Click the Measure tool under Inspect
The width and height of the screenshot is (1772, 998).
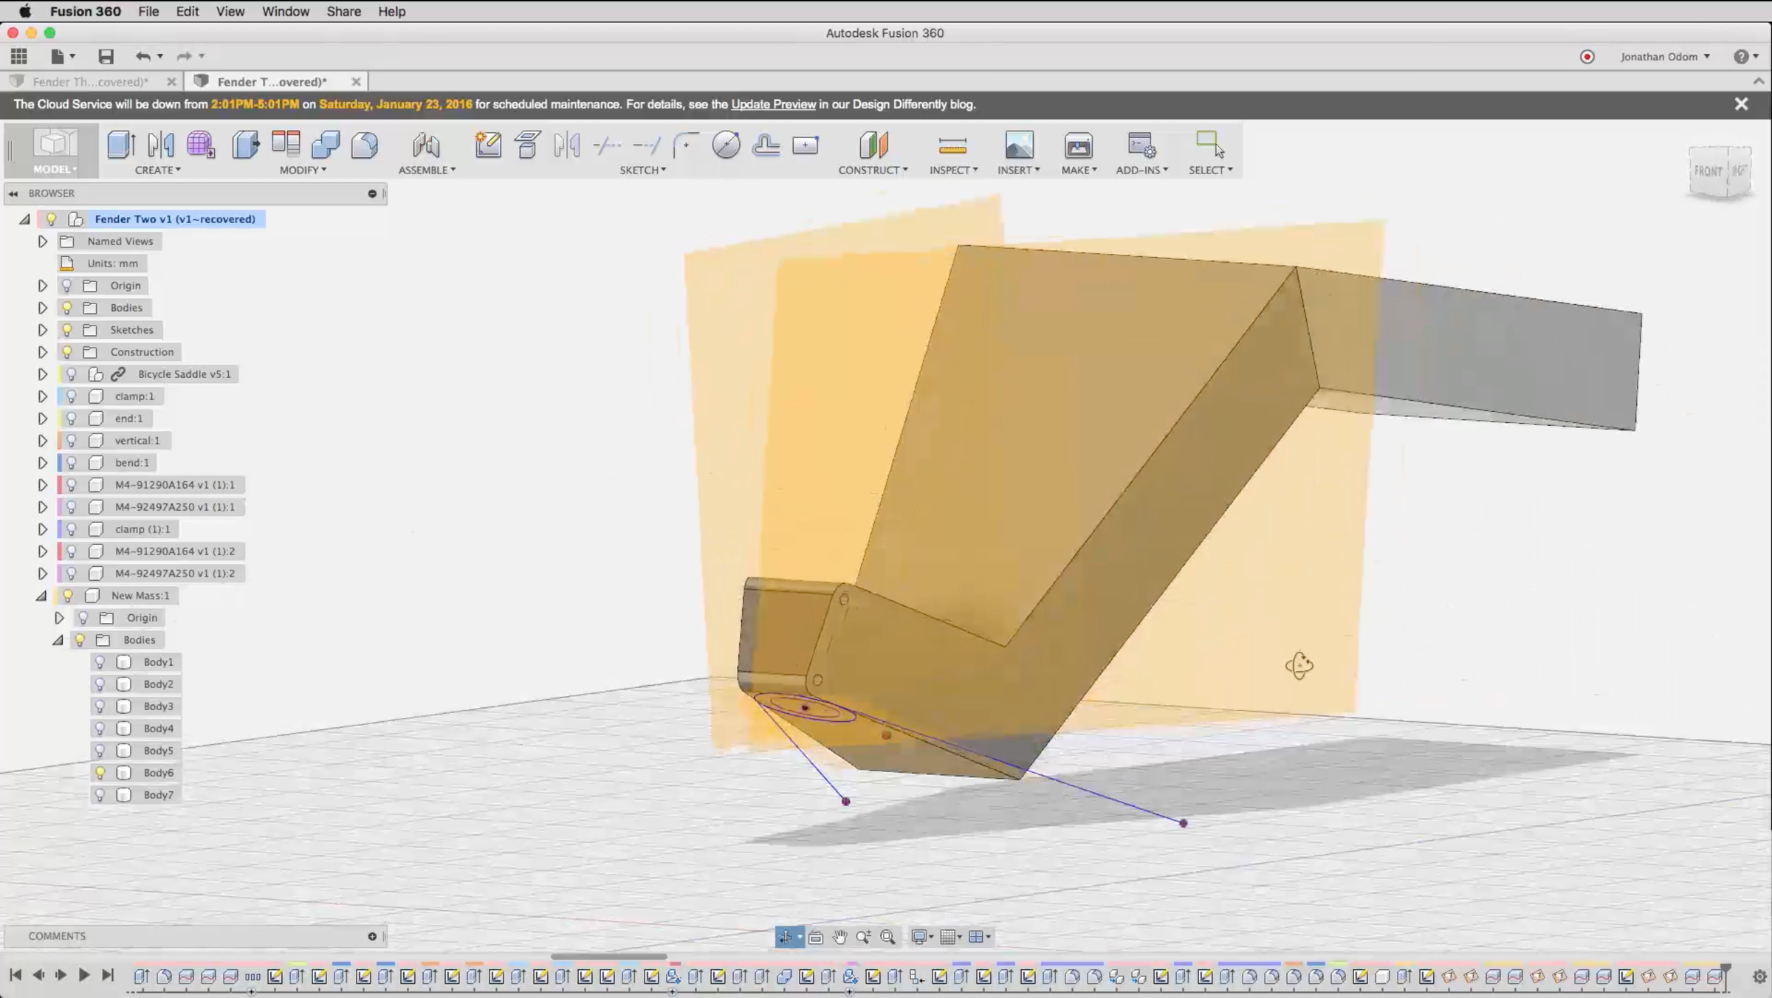point(952,145)
